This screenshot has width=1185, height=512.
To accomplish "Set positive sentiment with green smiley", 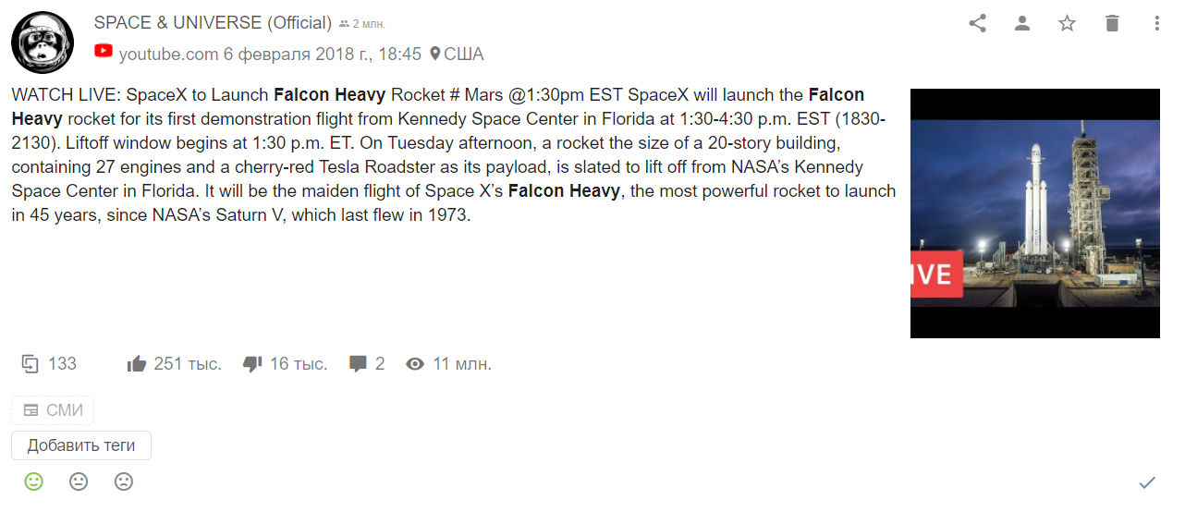I will tap(34, 482).
